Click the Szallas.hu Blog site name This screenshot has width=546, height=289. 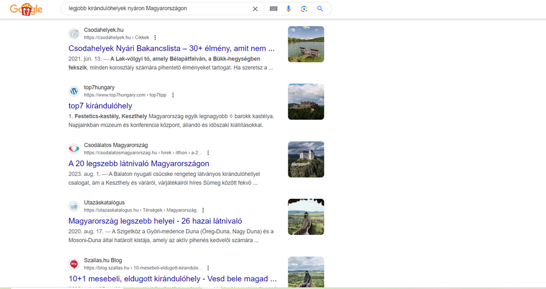(x=103, y=261)
